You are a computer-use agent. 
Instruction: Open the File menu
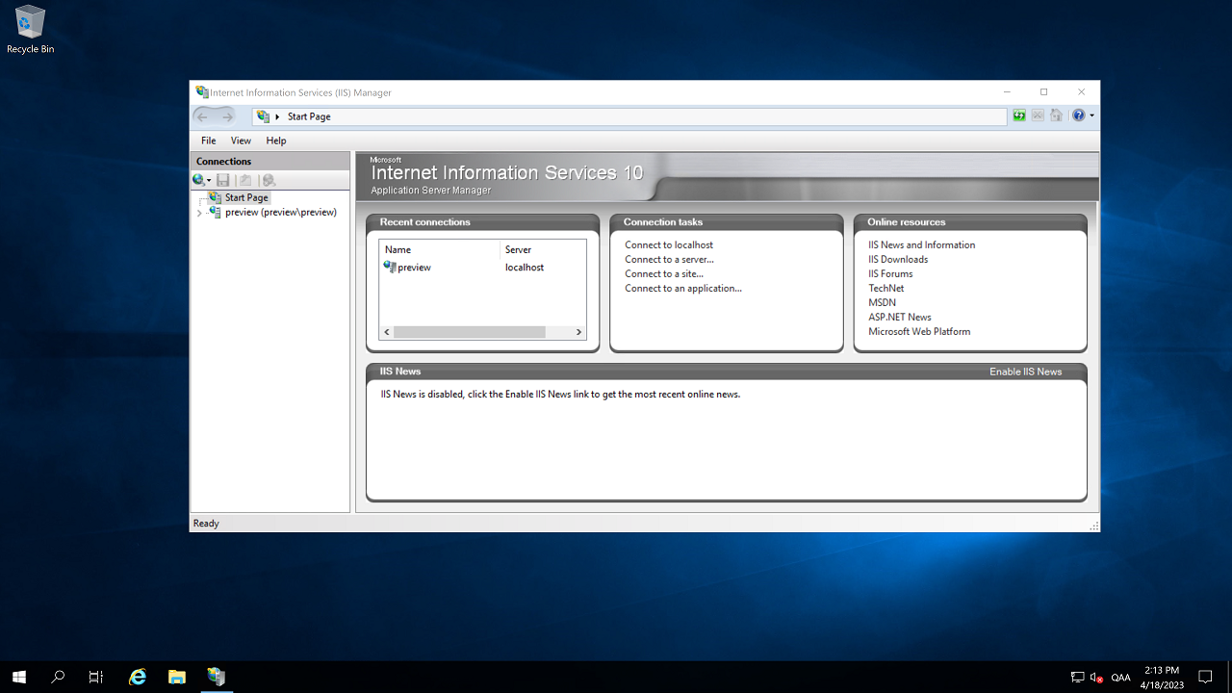[208, 141]
